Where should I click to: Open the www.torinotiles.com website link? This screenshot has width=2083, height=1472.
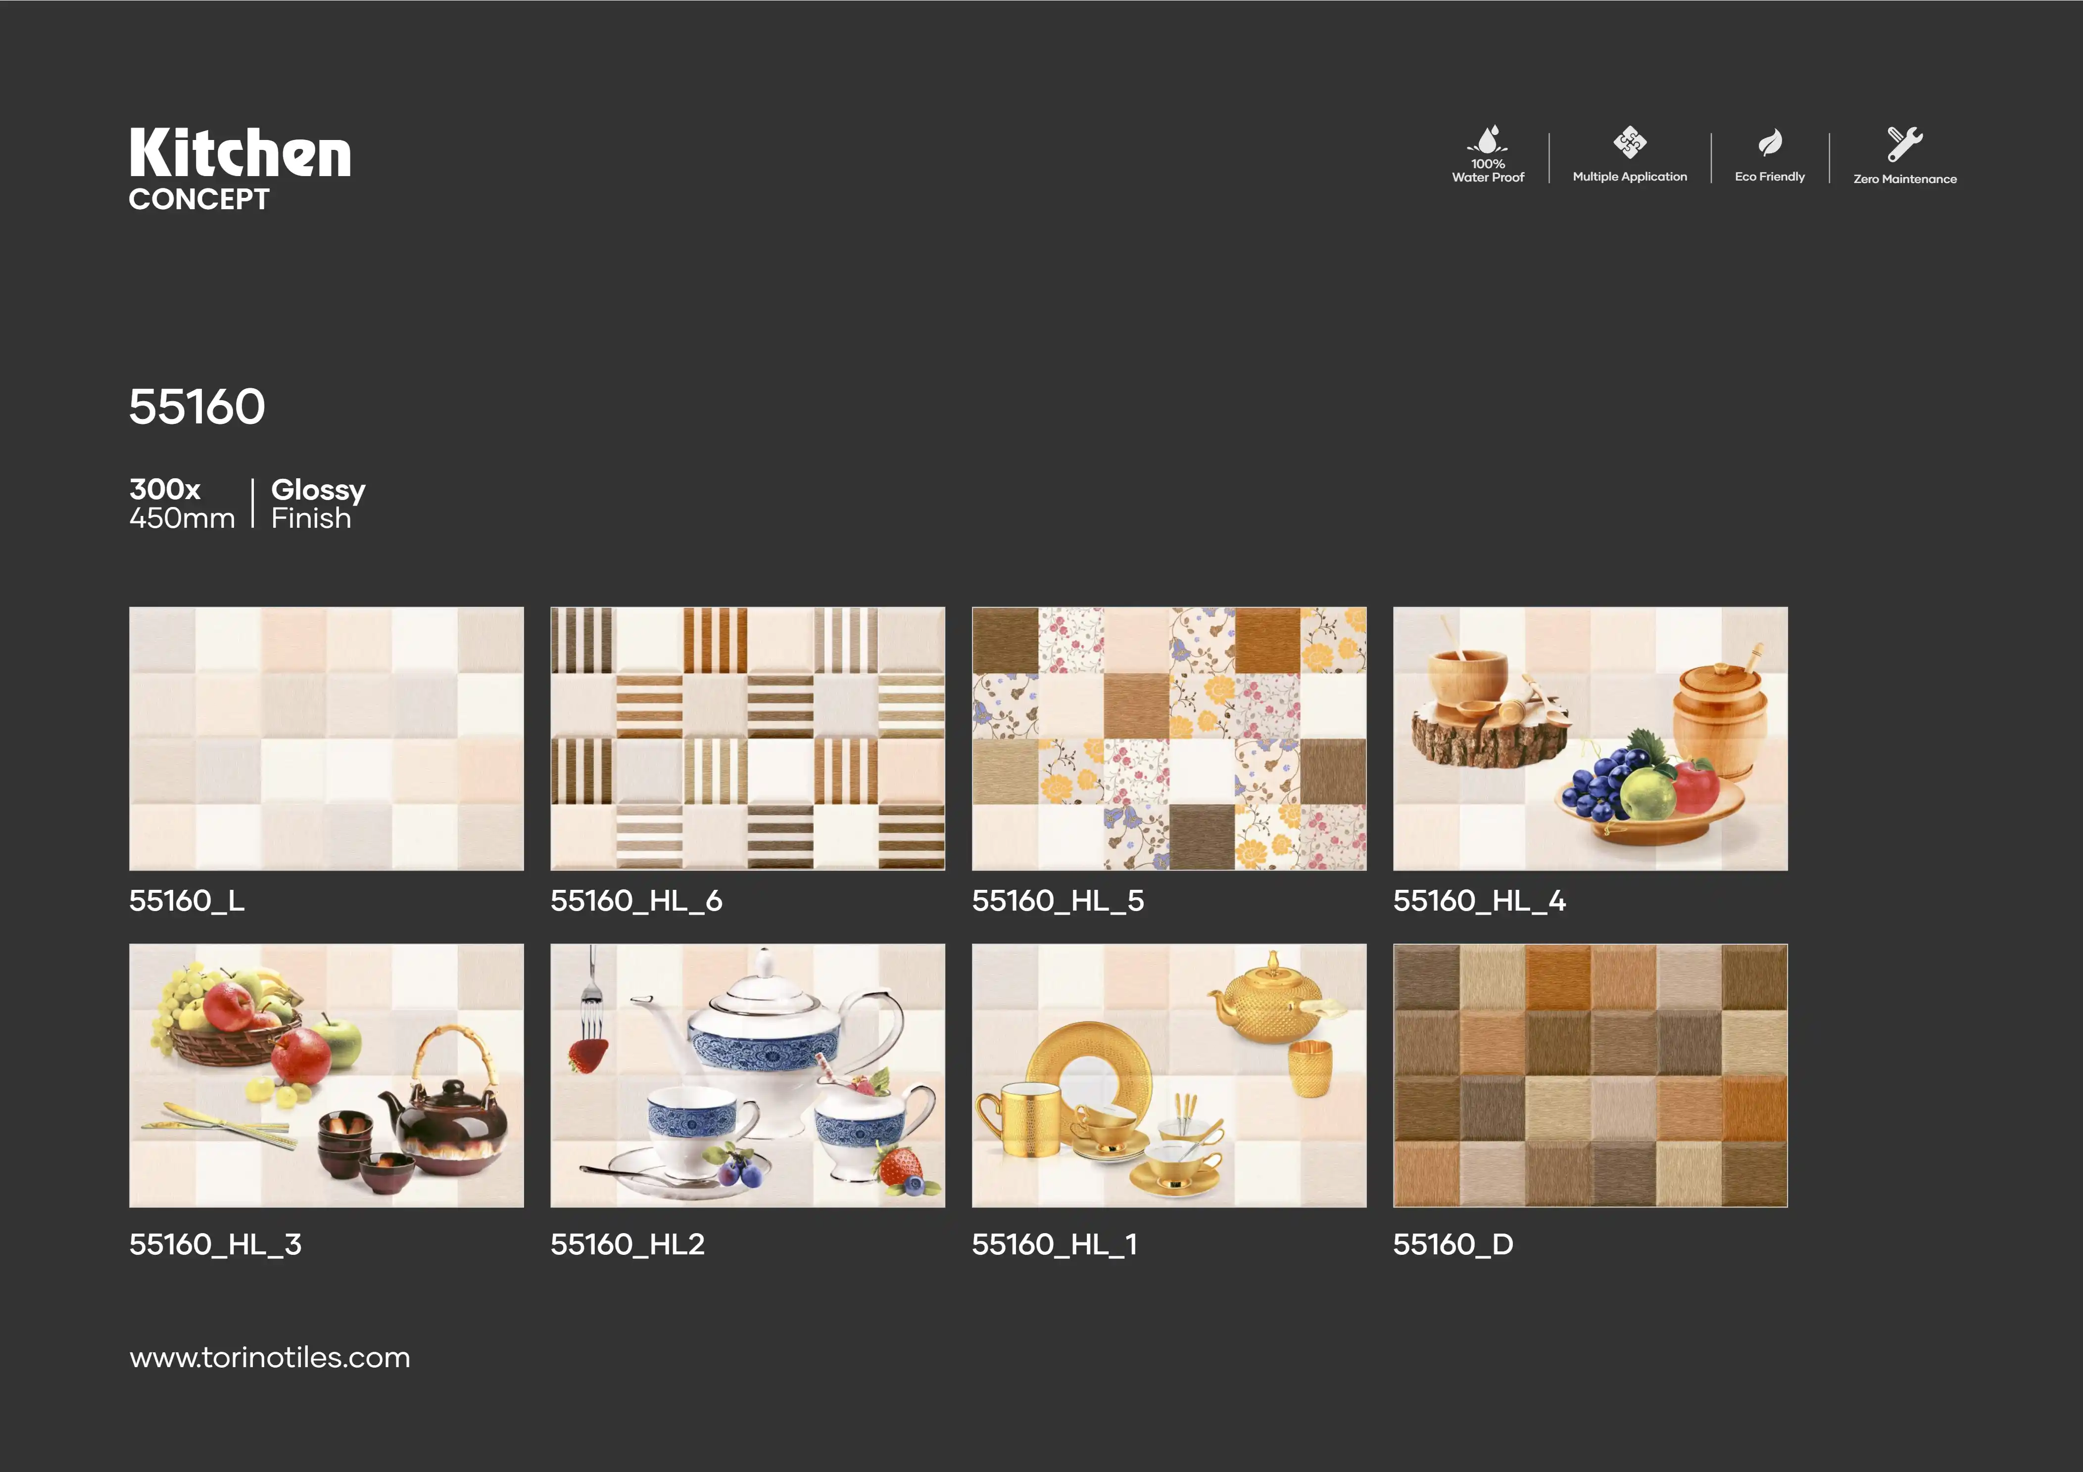(x=269, y=1357)
